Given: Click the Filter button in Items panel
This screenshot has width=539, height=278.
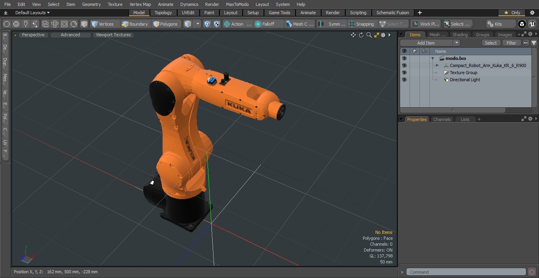Looking at the screenshot, I should tap(511, 43).
